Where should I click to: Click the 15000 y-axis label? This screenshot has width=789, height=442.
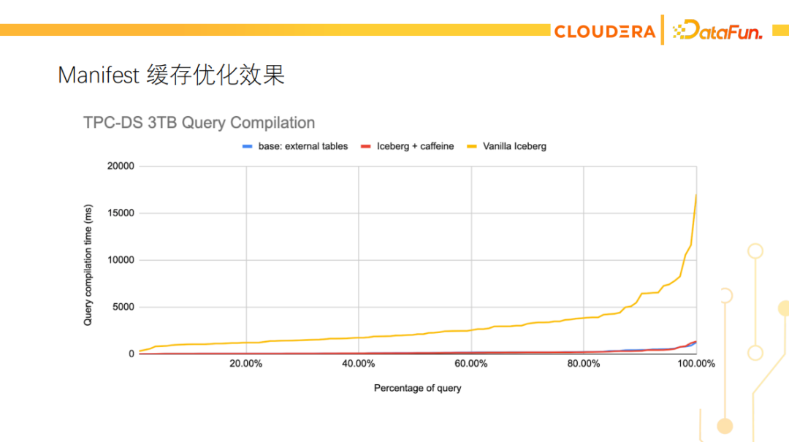pos(121,213)
